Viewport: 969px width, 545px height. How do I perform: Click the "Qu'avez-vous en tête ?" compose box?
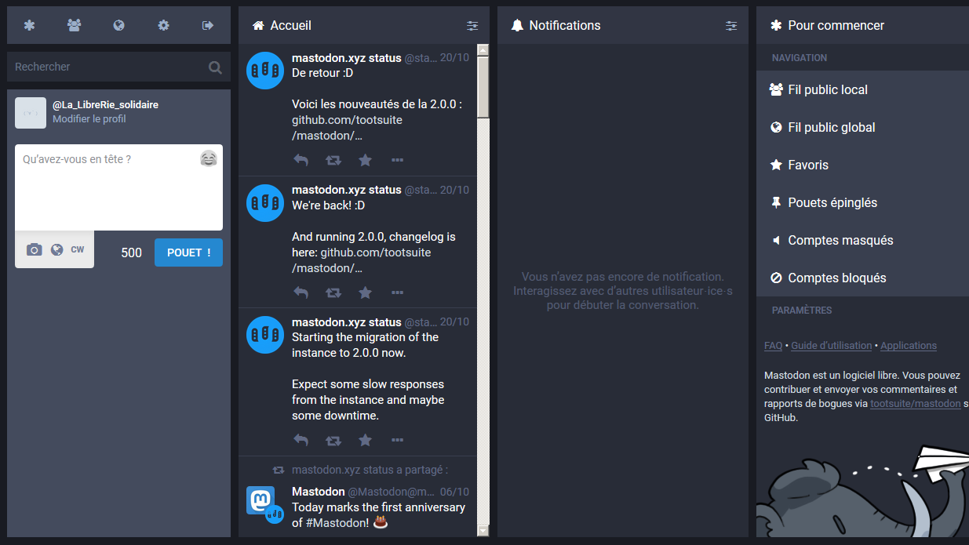click(118, 187)
